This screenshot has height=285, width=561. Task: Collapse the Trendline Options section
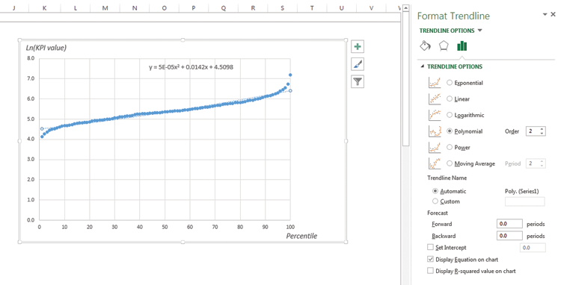pyautogui.click(x=423, y=66)
